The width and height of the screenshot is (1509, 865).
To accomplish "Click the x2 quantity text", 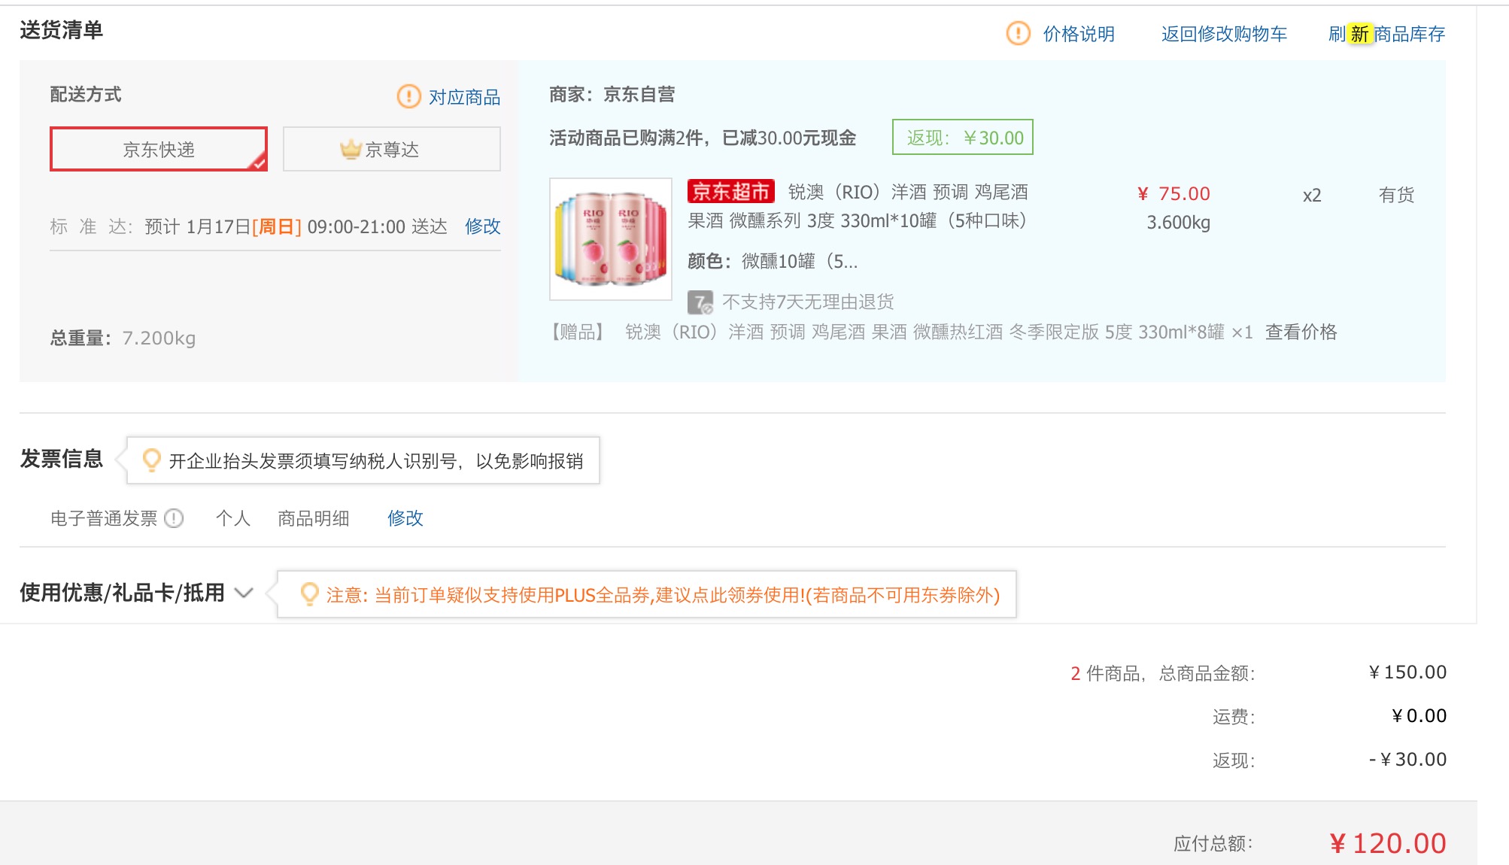I will [x=1312, y=196].
